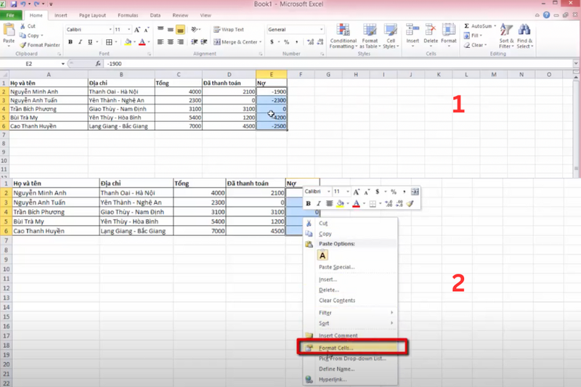This screenshot has width=581, height=387.
Task: Open Find & Select binoculars
Action: [524, 36]
